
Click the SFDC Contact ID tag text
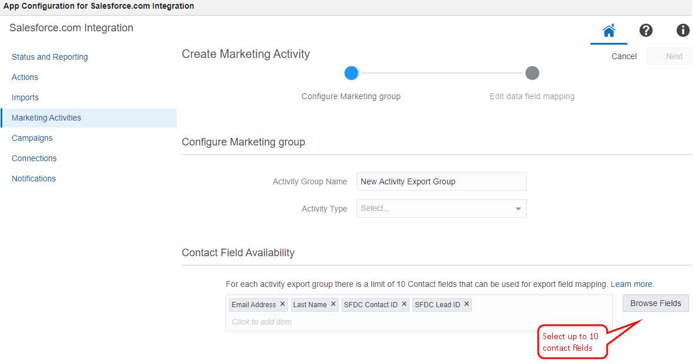[x=371, y=305]
